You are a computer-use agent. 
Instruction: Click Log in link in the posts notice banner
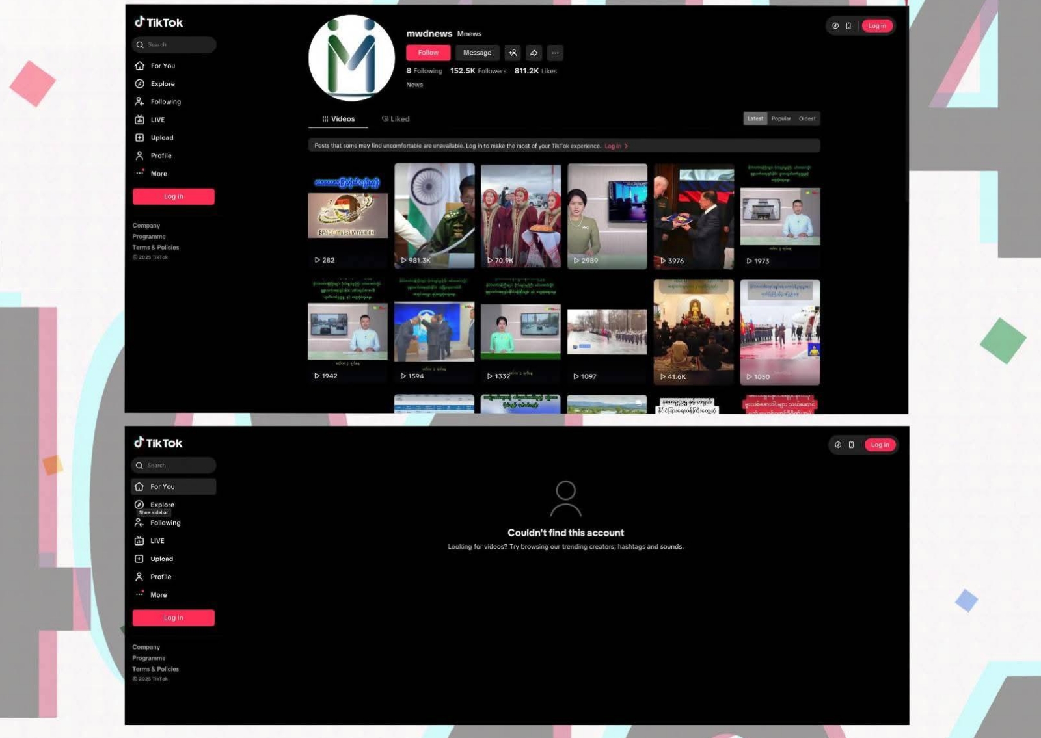614,146
